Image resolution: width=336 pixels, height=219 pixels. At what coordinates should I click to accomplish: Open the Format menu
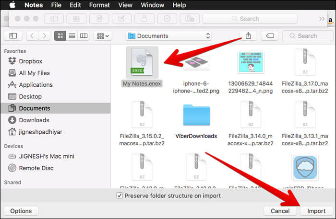(99, 5)
